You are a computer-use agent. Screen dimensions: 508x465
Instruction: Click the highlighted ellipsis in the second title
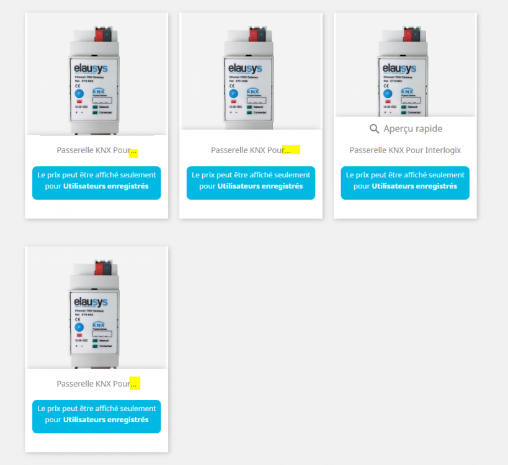(x=291, y=150)
